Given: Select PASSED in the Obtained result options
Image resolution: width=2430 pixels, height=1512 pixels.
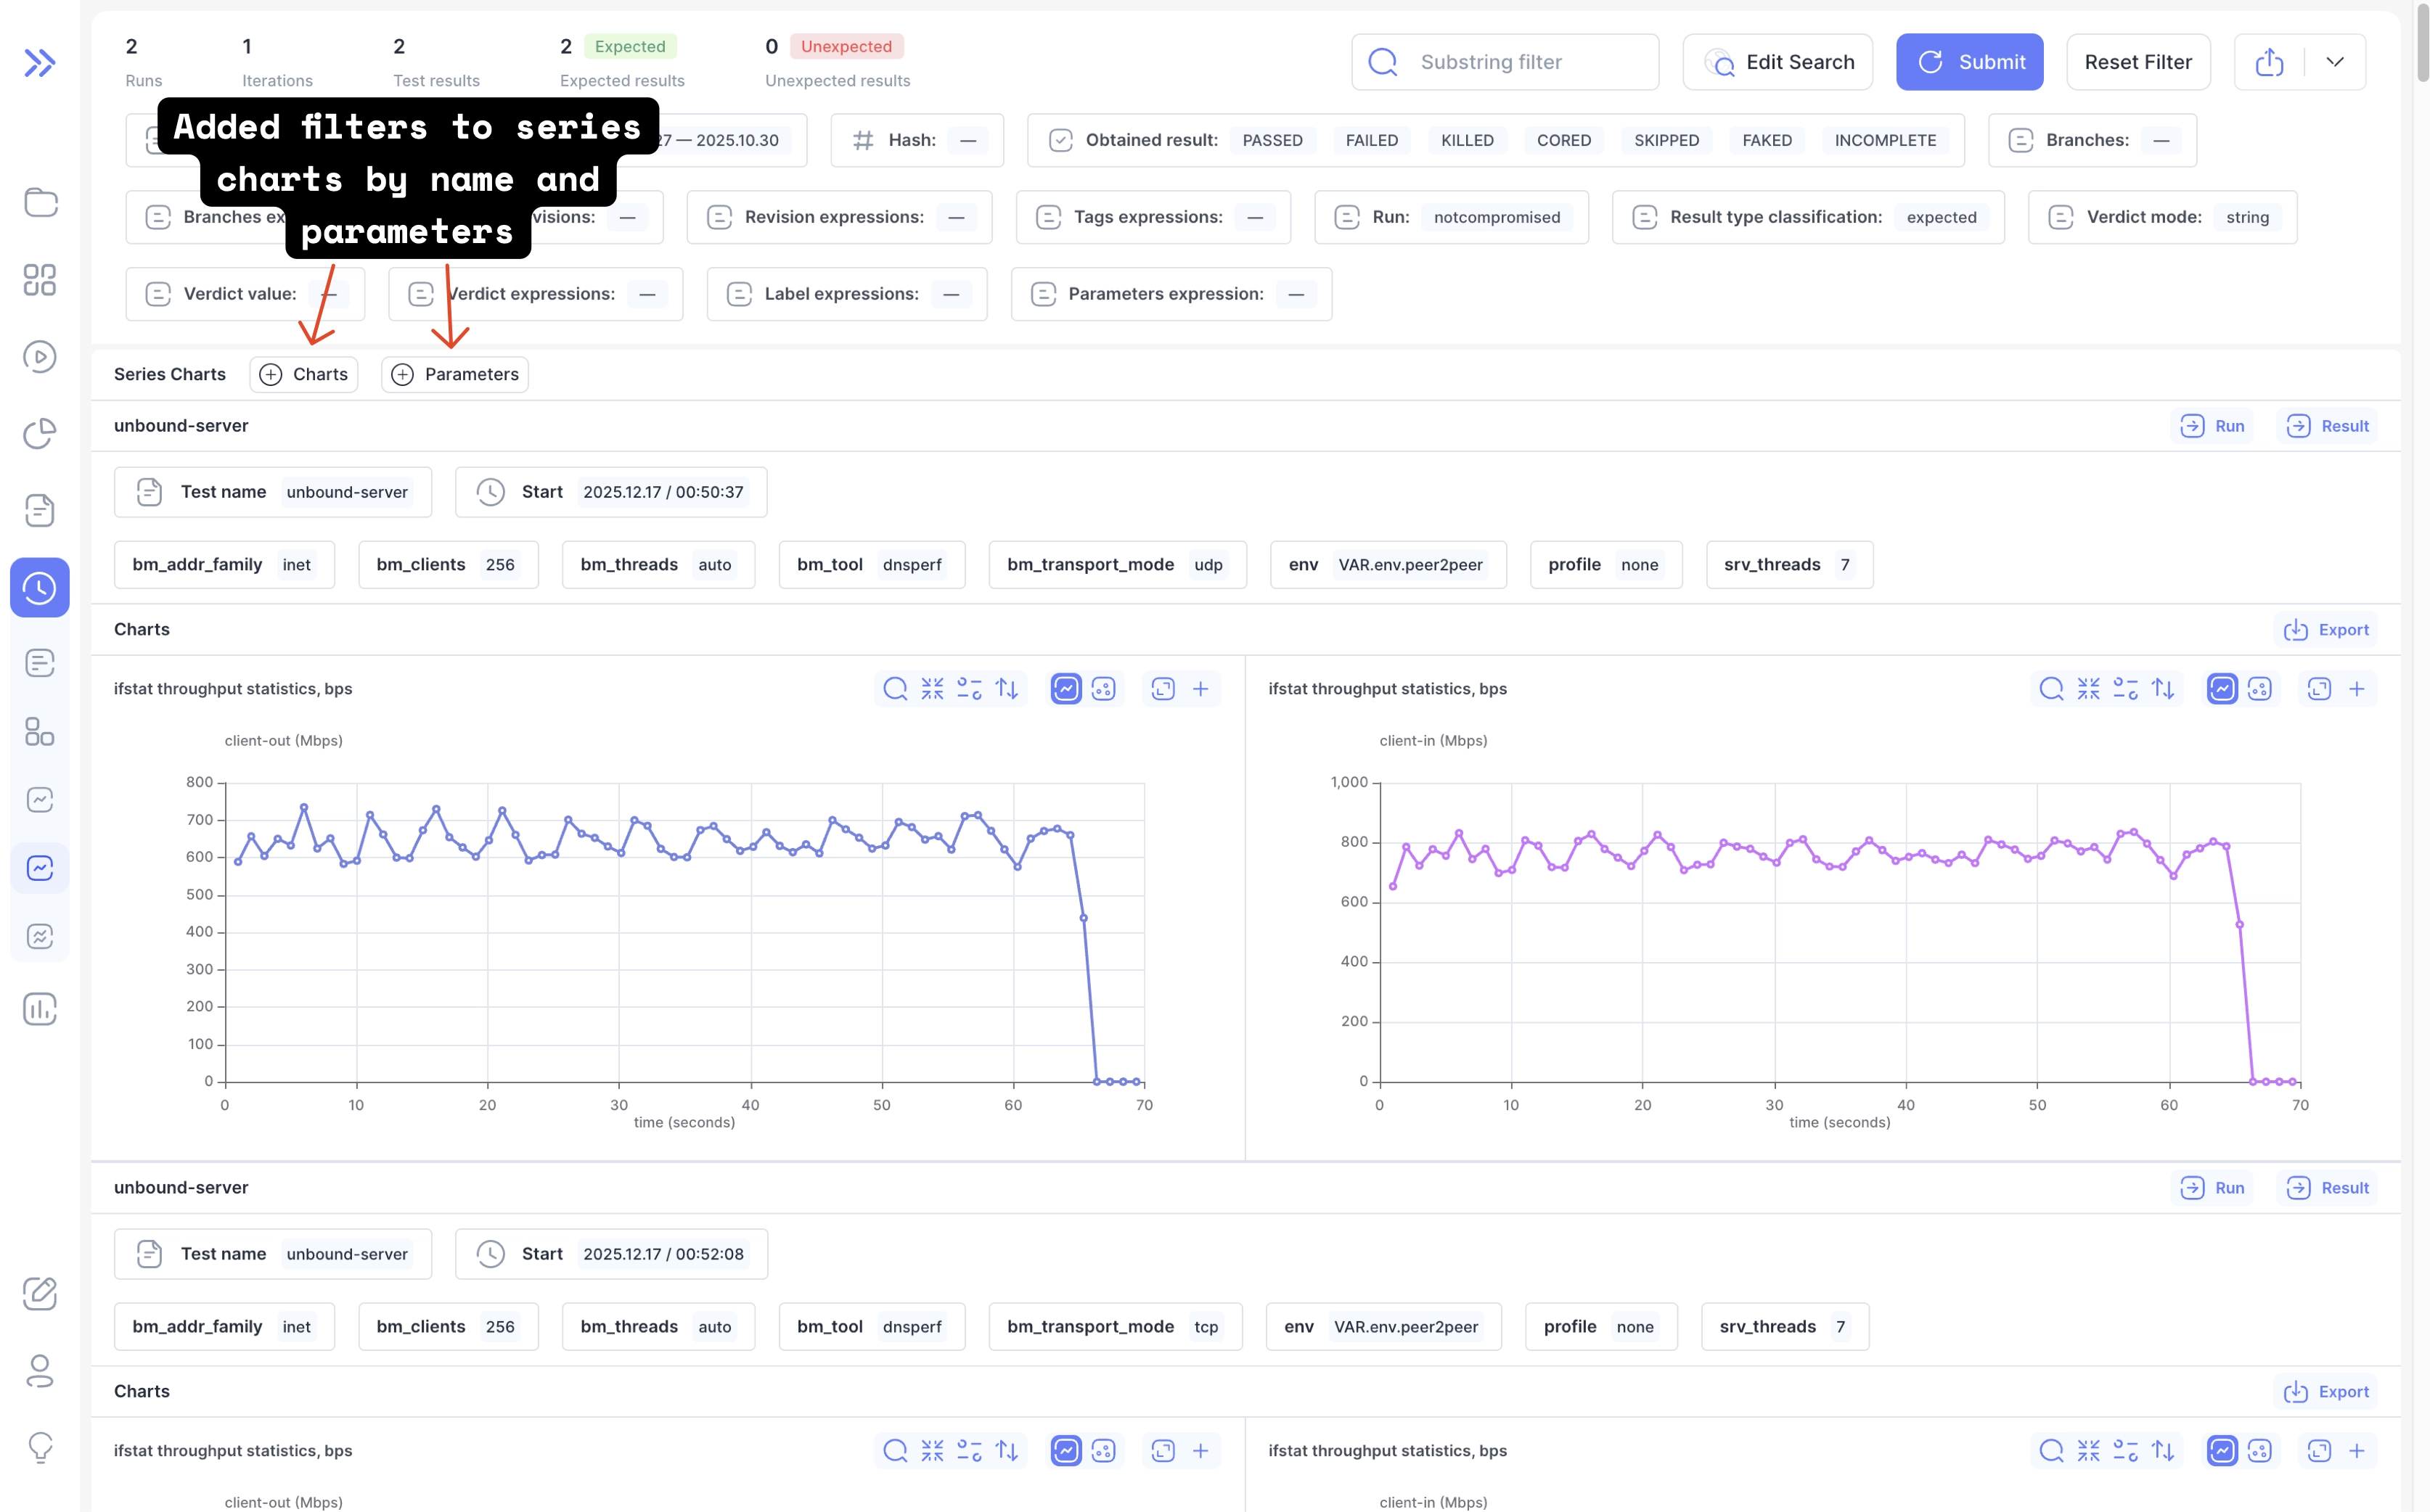Looking at the screenshot, I should click(1272, 140).
